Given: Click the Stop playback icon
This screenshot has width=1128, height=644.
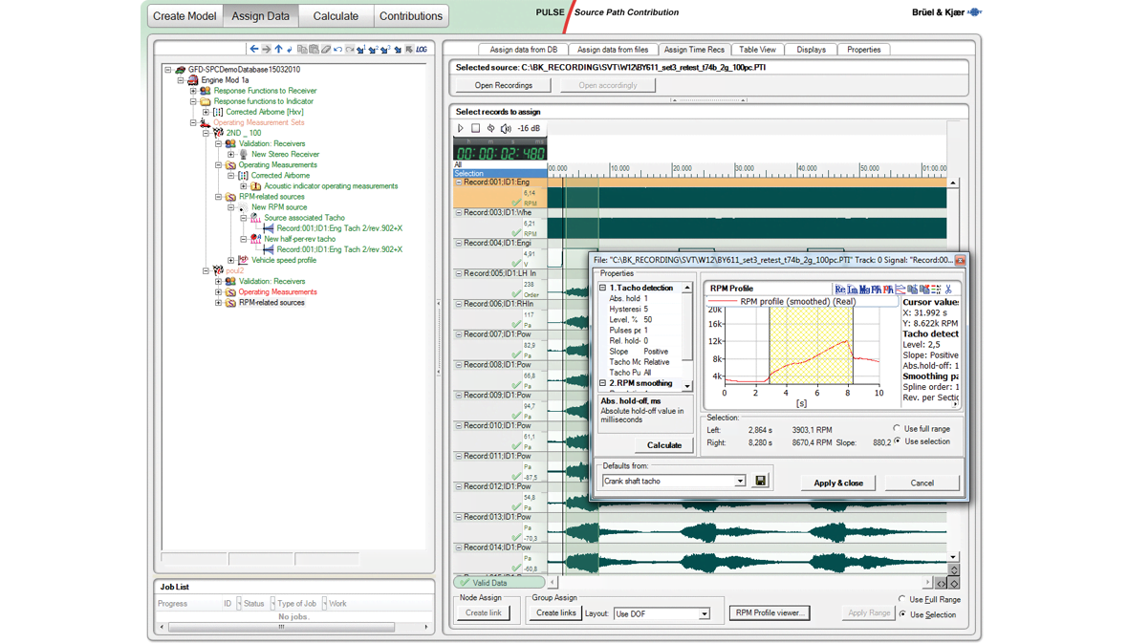Looking at the screenshot, I should pos(474,127).
